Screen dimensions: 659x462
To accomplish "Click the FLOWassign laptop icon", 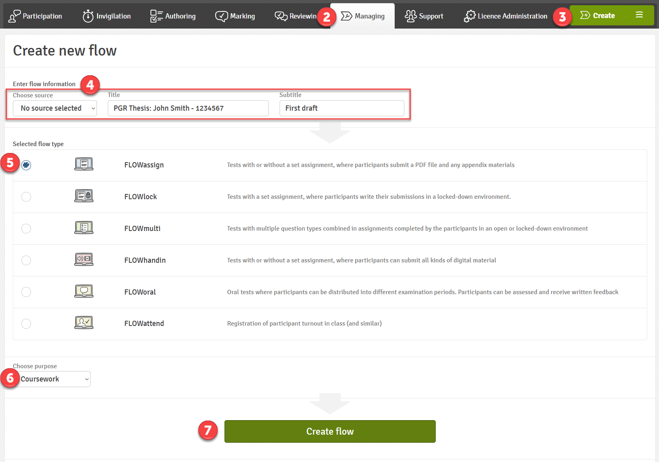I will click(84, 164).
